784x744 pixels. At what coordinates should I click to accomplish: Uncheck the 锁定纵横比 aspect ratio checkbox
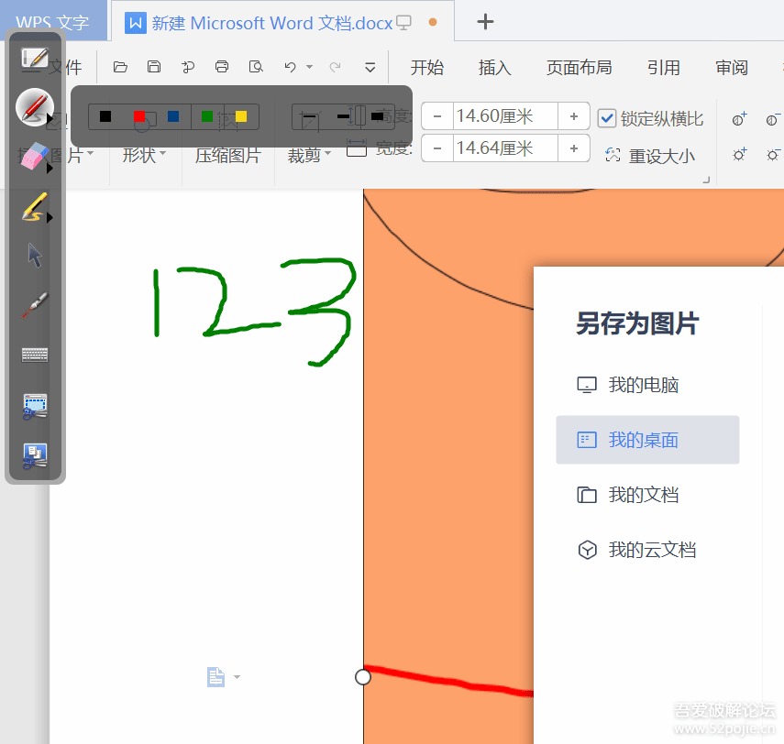click(x=606, y=116)
